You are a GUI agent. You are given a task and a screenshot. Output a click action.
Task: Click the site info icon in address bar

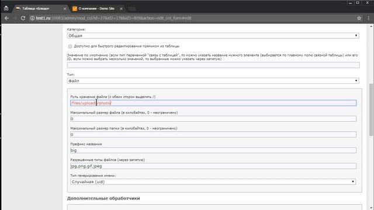pyautogui.click(x=32, y=18)
